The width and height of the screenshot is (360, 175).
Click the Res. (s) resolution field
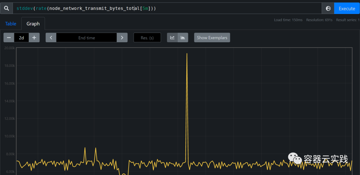tap(147, 38)
